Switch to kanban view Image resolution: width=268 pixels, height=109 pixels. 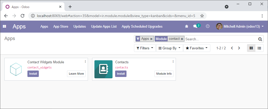[x=251, y=48]
